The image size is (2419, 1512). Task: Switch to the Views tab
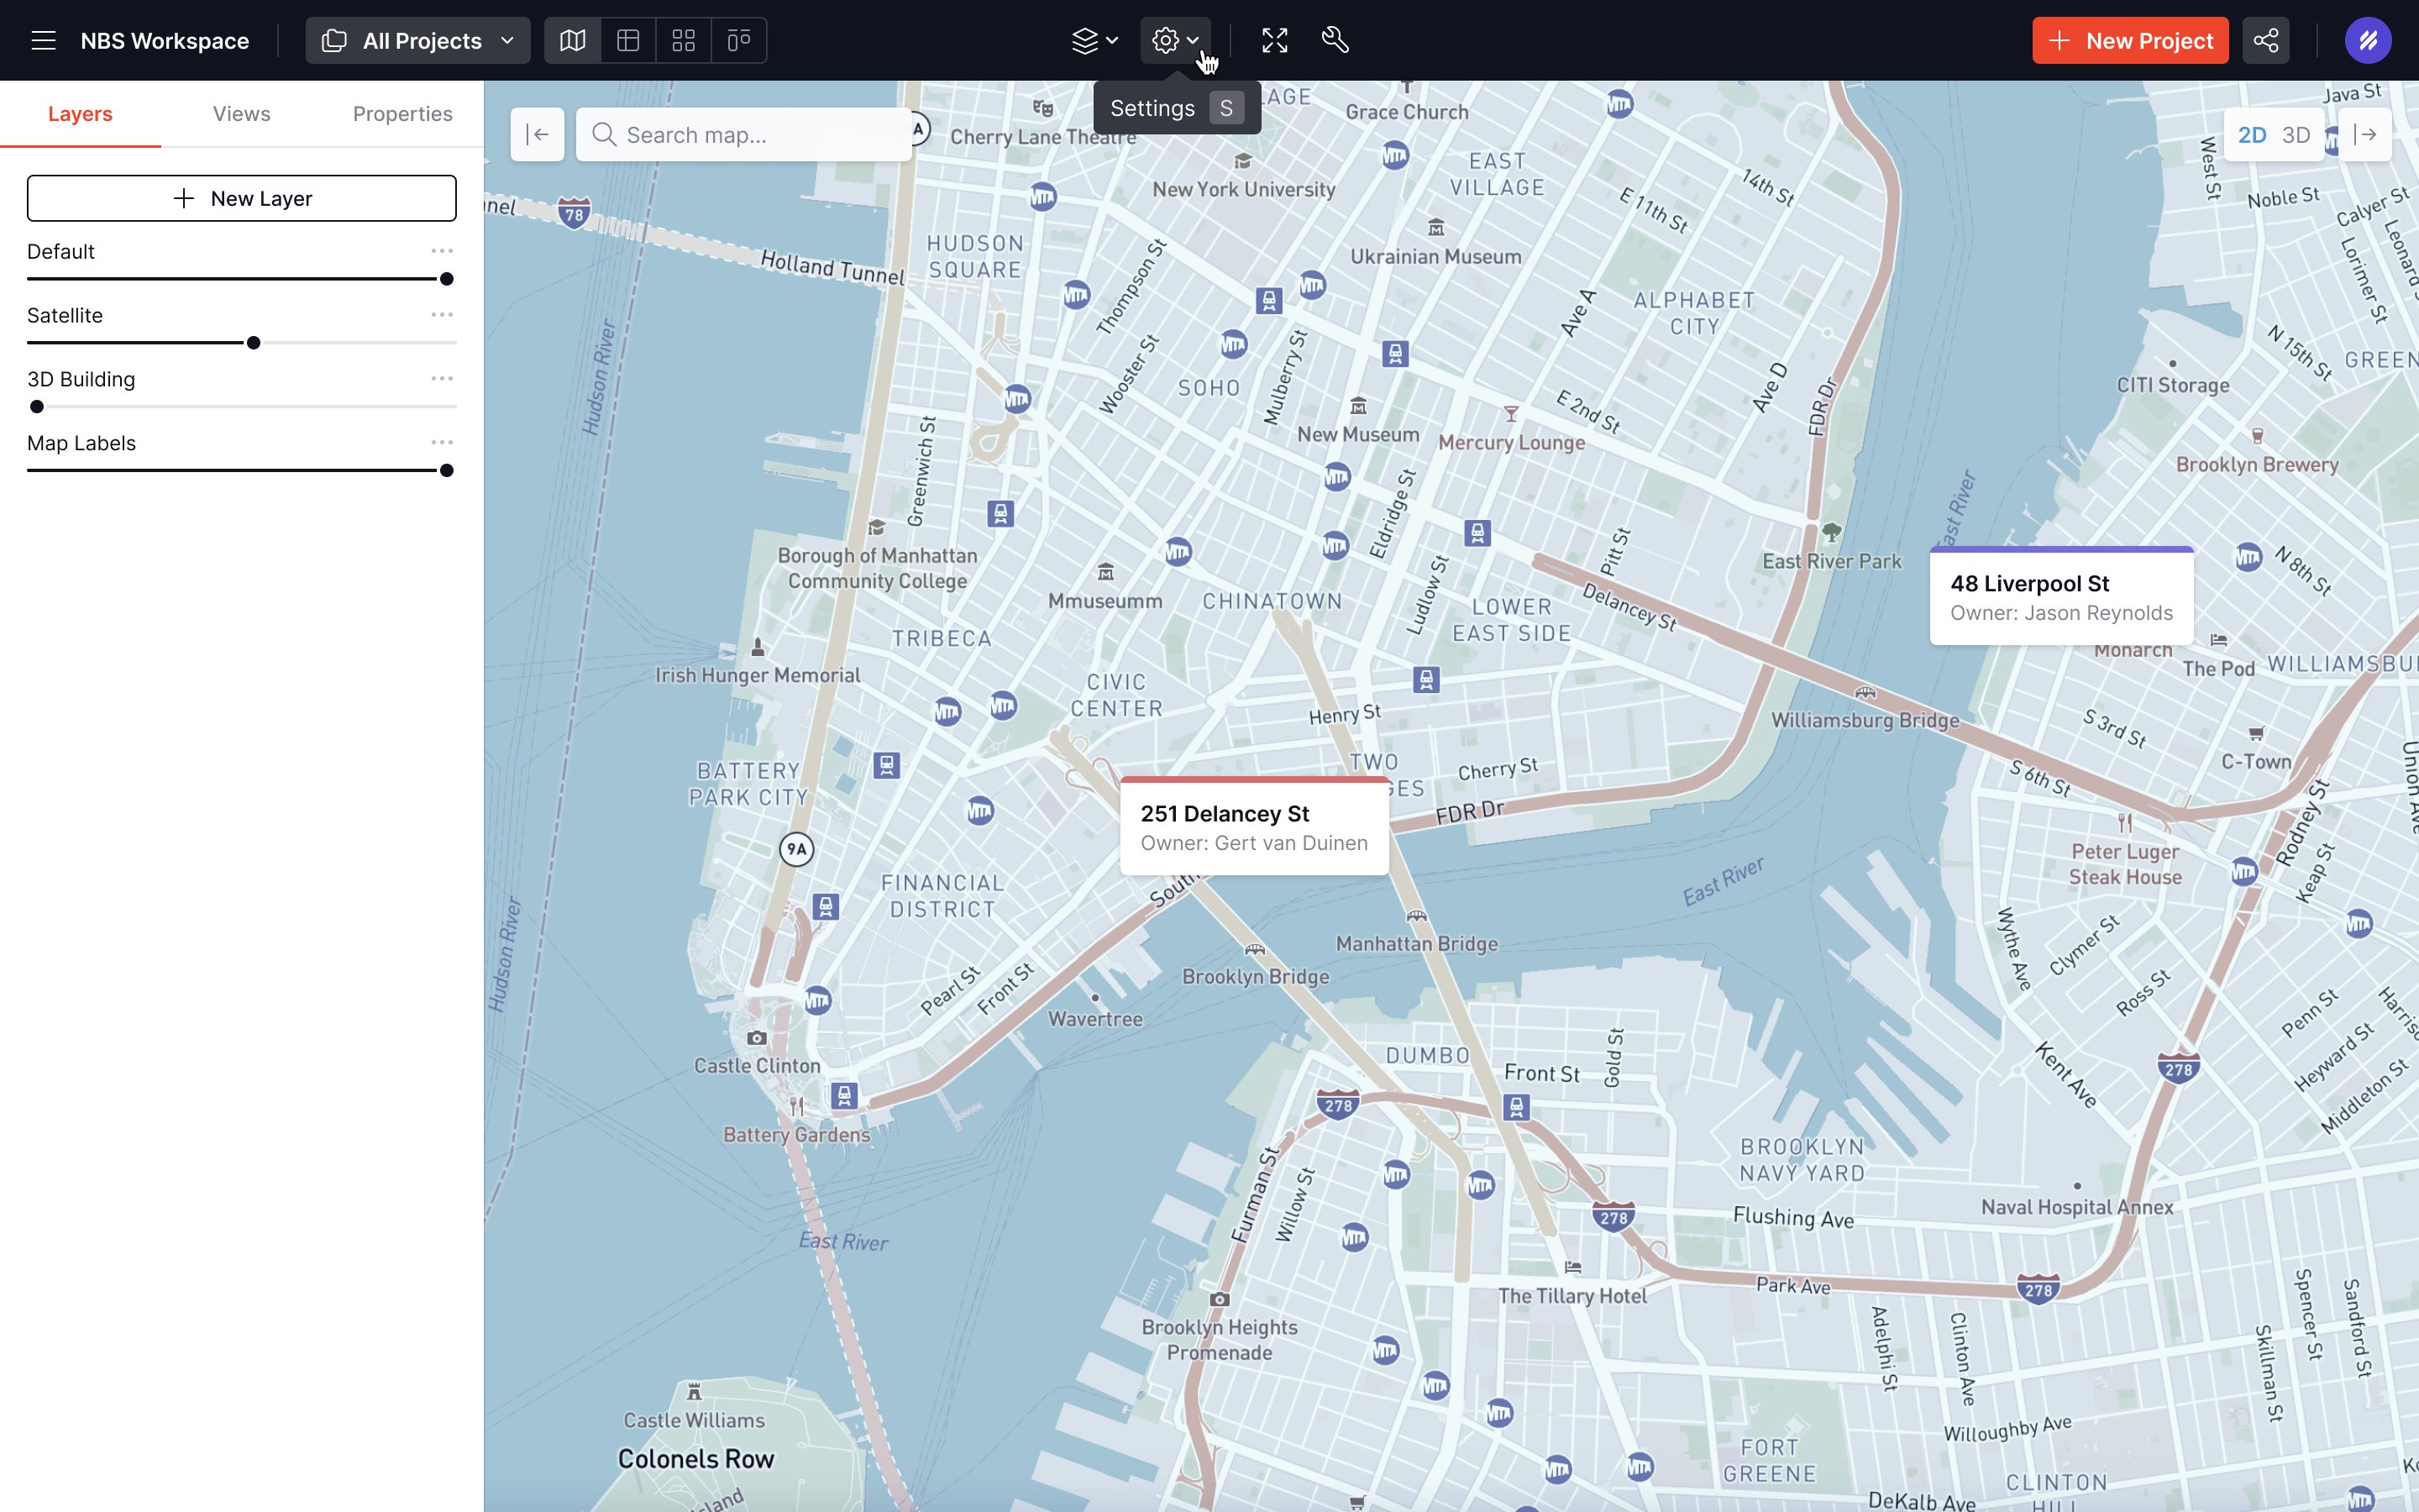[241, 113]
